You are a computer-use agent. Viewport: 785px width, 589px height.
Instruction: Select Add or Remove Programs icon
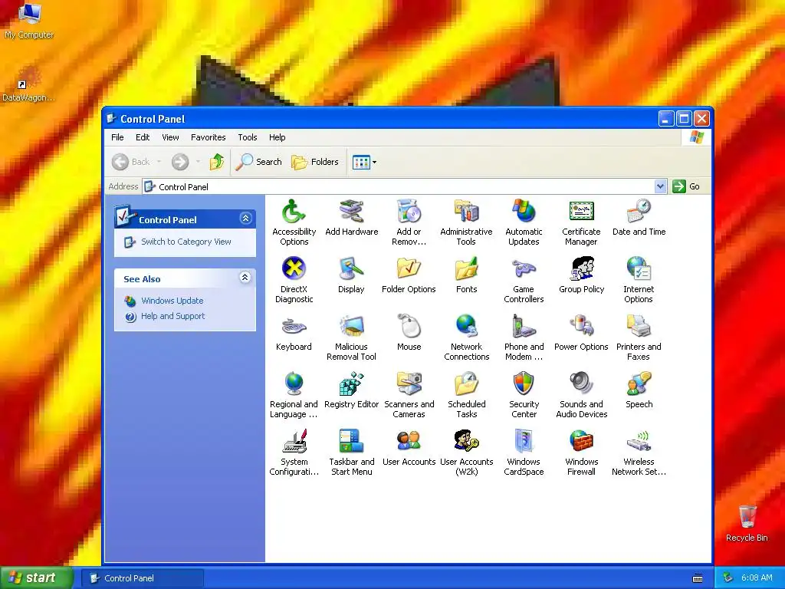pos(409,212)
